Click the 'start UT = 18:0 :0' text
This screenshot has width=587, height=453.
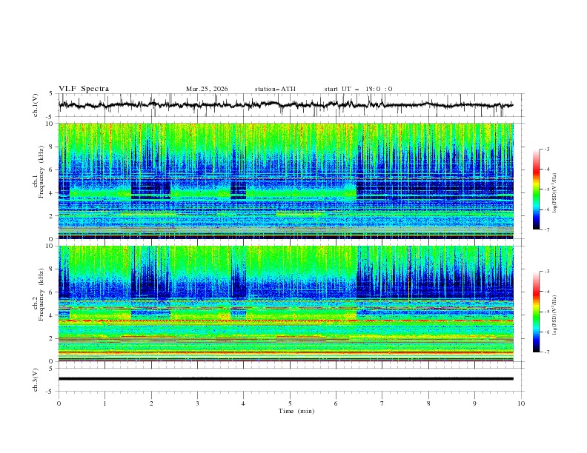358,89
